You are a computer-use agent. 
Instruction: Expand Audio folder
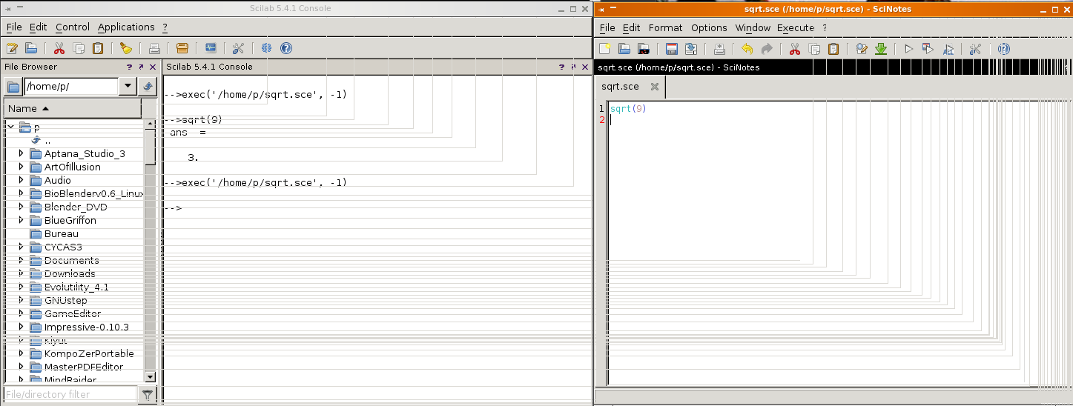[22, 180]
